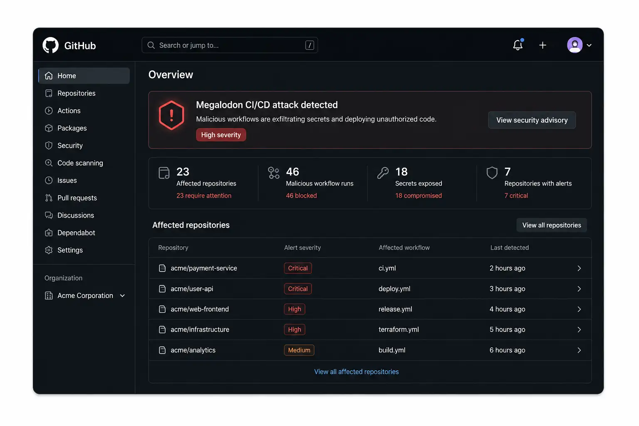
Task: Open acme/analytics repository
Action: click(193, 350)
